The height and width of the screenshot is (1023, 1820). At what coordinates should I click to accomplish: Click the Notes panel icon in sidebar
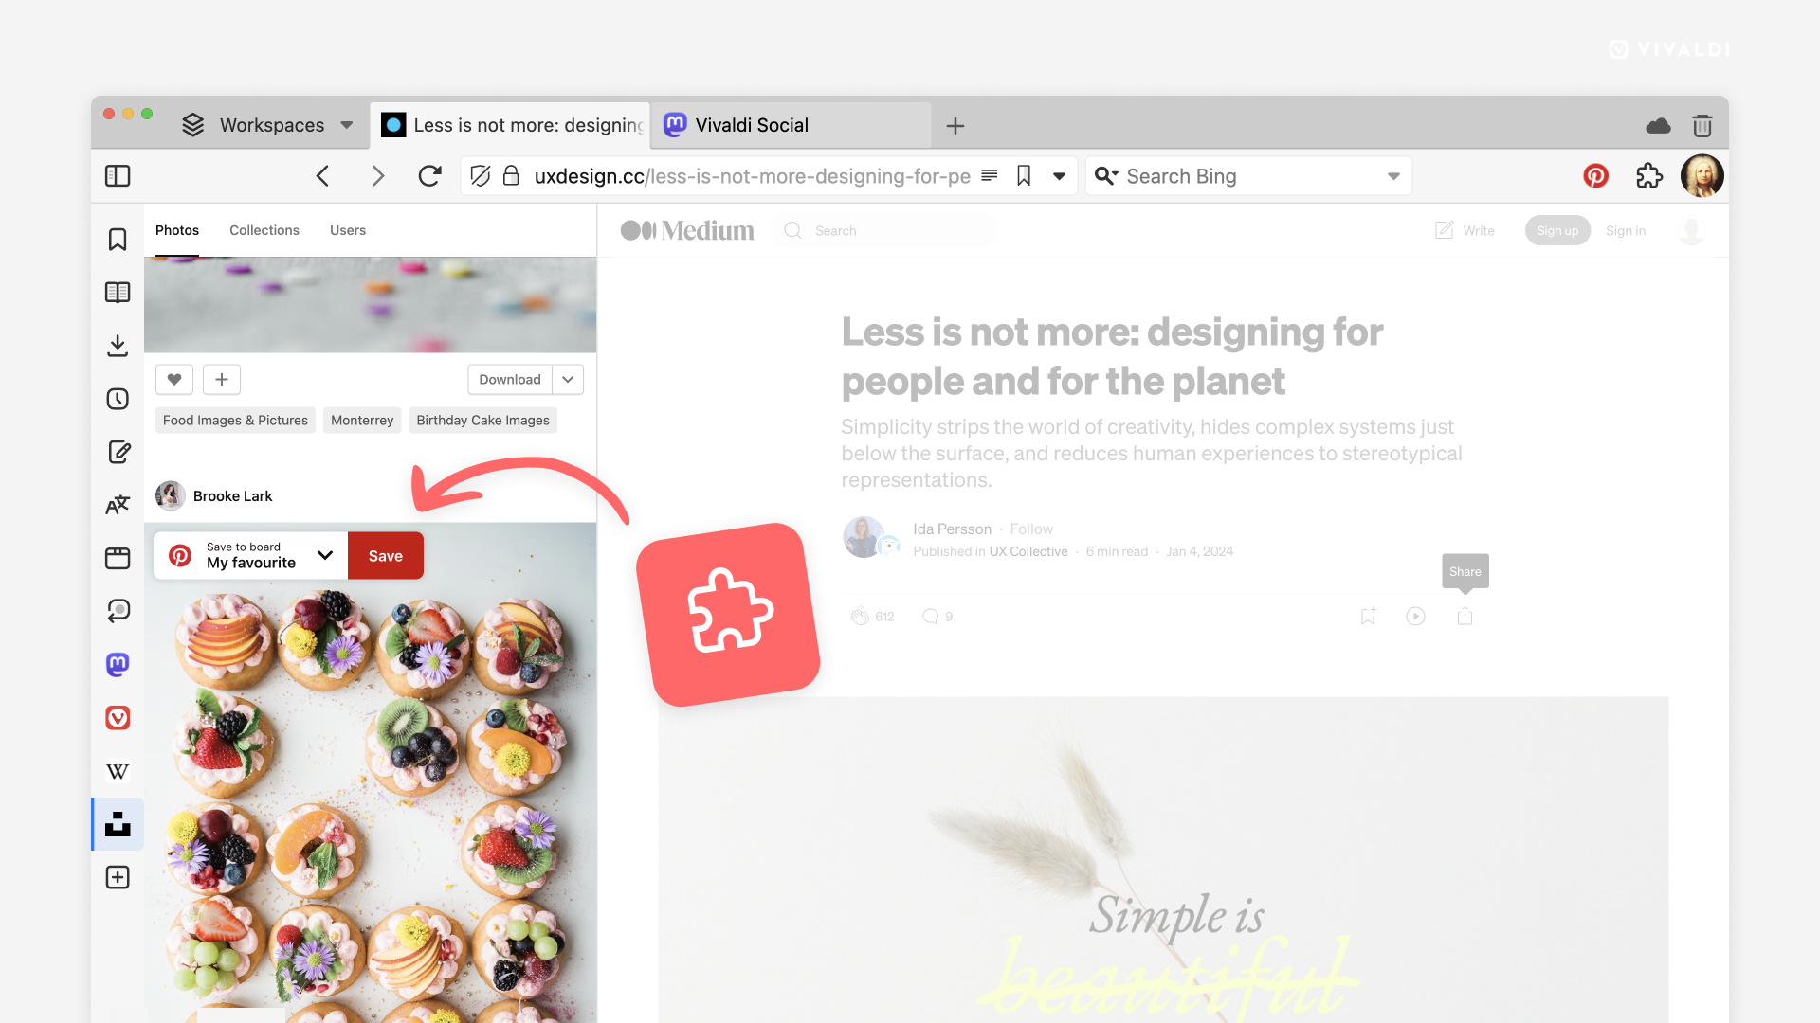click(x=118, y=451)
